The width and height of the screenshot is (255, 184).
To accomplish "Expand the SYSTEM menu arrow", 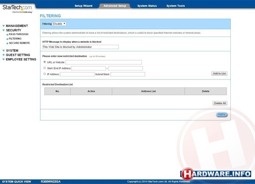I will click(3, 51).
